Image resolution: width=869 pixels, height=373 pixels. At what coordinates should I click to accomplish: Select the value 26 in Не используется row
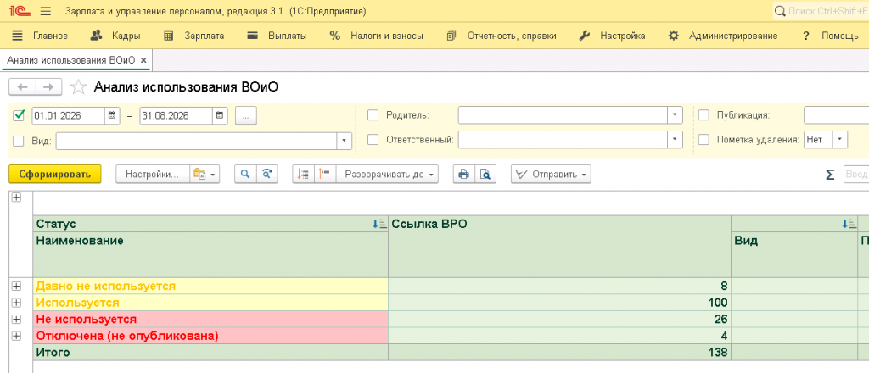(560, 320)
